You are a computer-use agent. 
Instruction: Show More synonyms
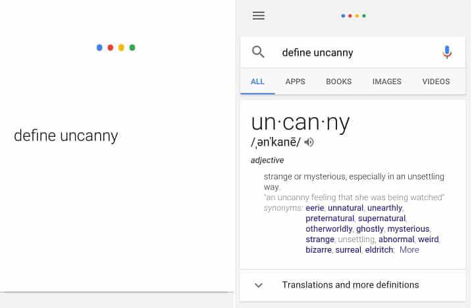click(x=409, y=250)
